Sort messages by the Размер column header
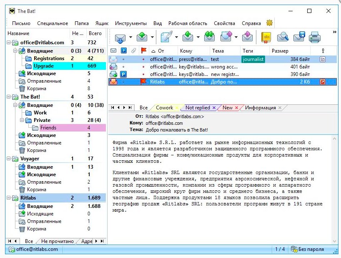 280,51
